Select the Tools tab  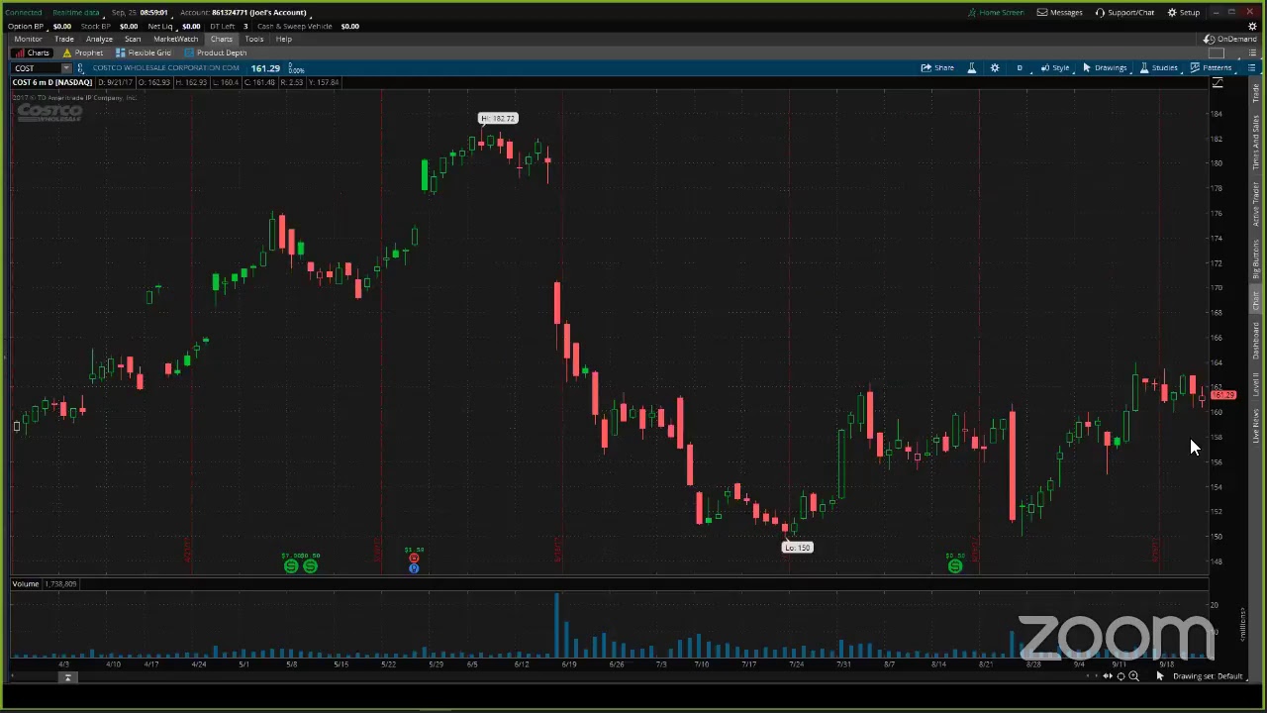click(x=254, y=39)
